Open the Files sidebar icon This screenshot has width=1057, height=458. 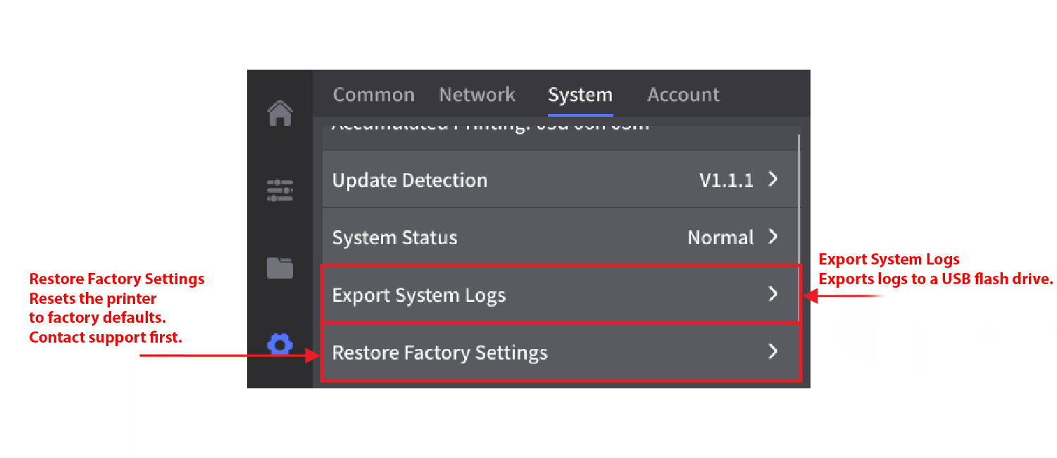click(x=280, y=267)
